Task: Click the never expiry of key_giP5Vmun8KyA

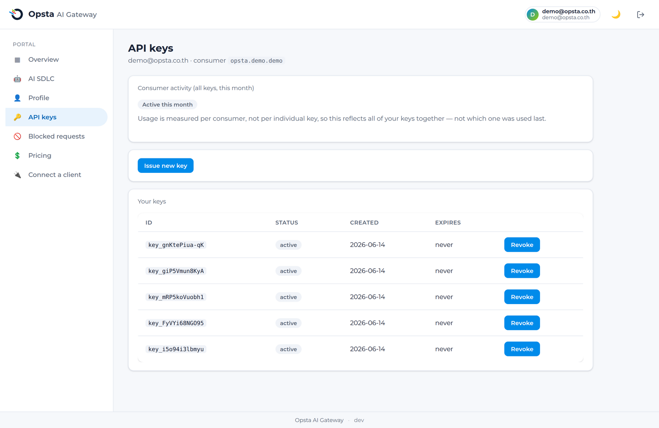Action: tap(444, 271)
